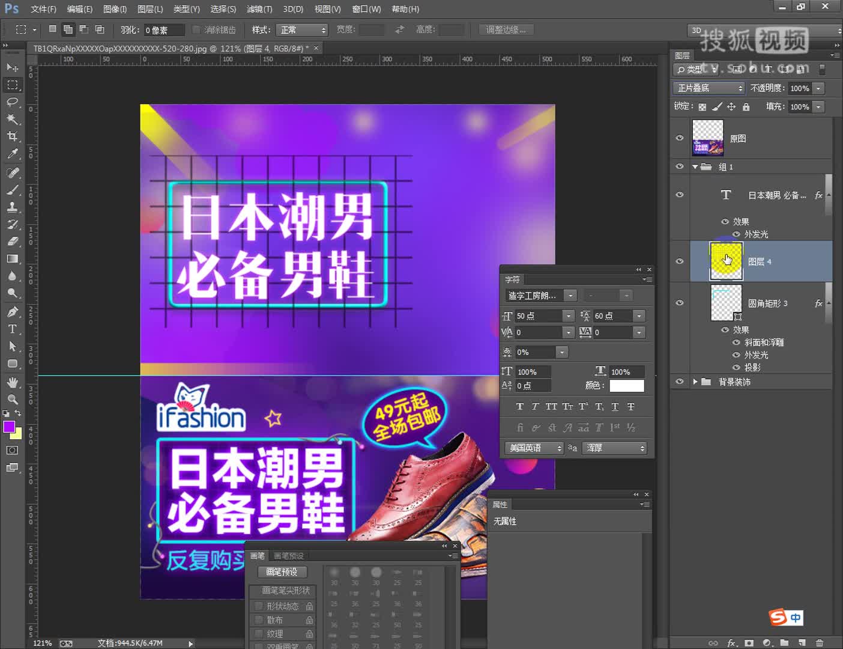Click lock transparent pixels icon
Viewport: 843px width, 649px height.
[702, 107]
